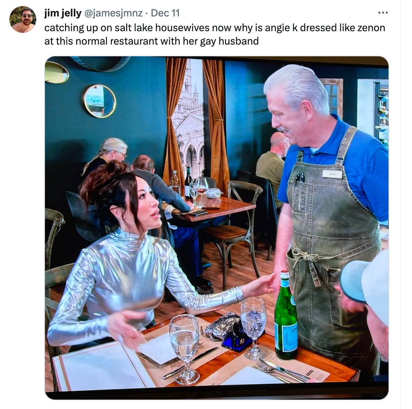Open the more options ellipsis menu

point(382,13)
